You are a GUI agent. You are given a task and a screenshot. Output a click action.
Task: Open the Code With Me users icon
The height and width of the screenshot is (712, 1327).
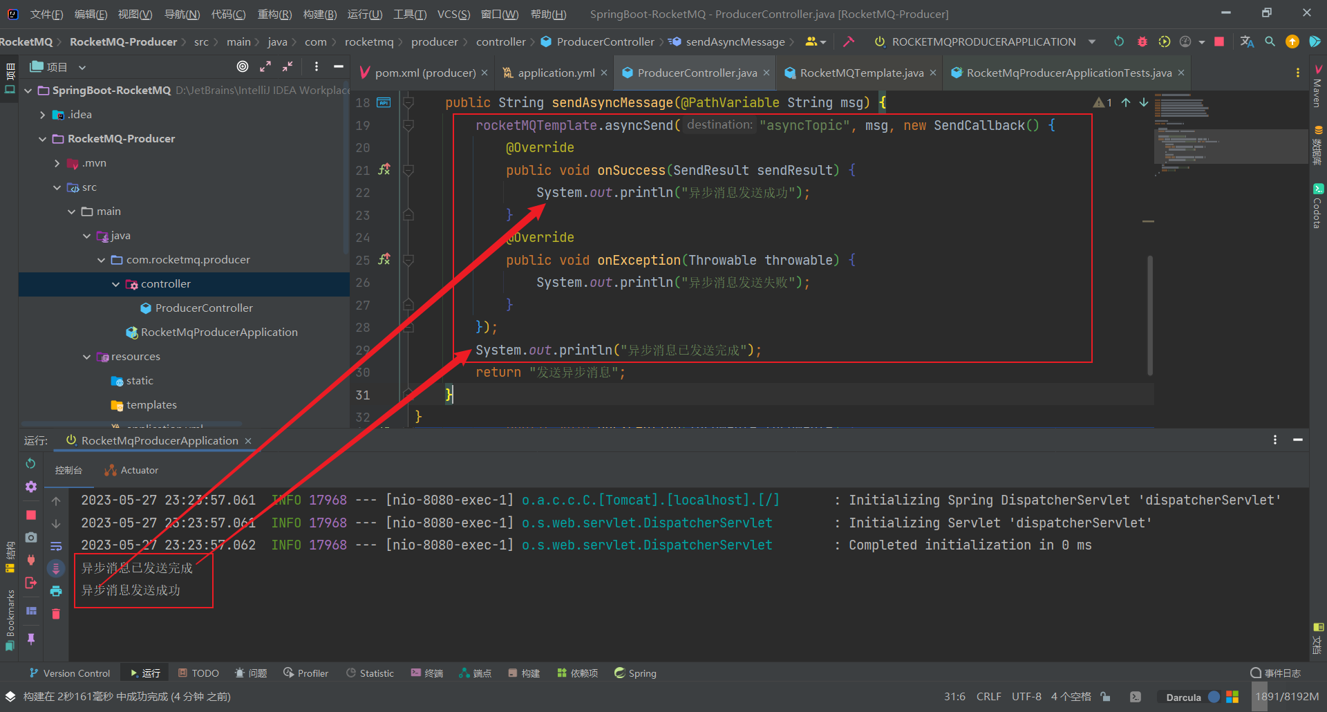[816, 41]
